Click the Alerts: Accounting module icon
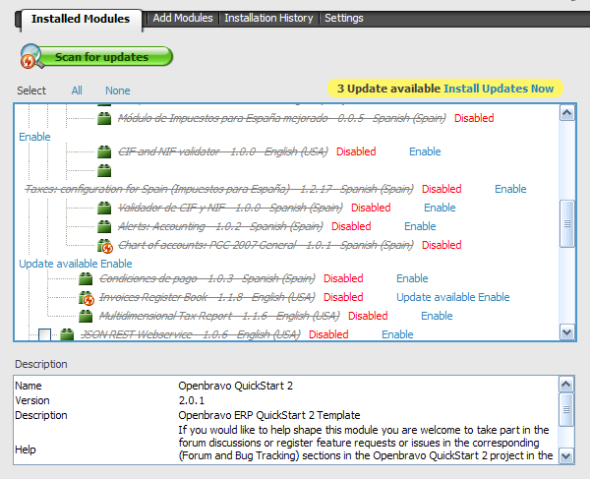This screenshot has height=479, width=590. [x=105, y=226]
